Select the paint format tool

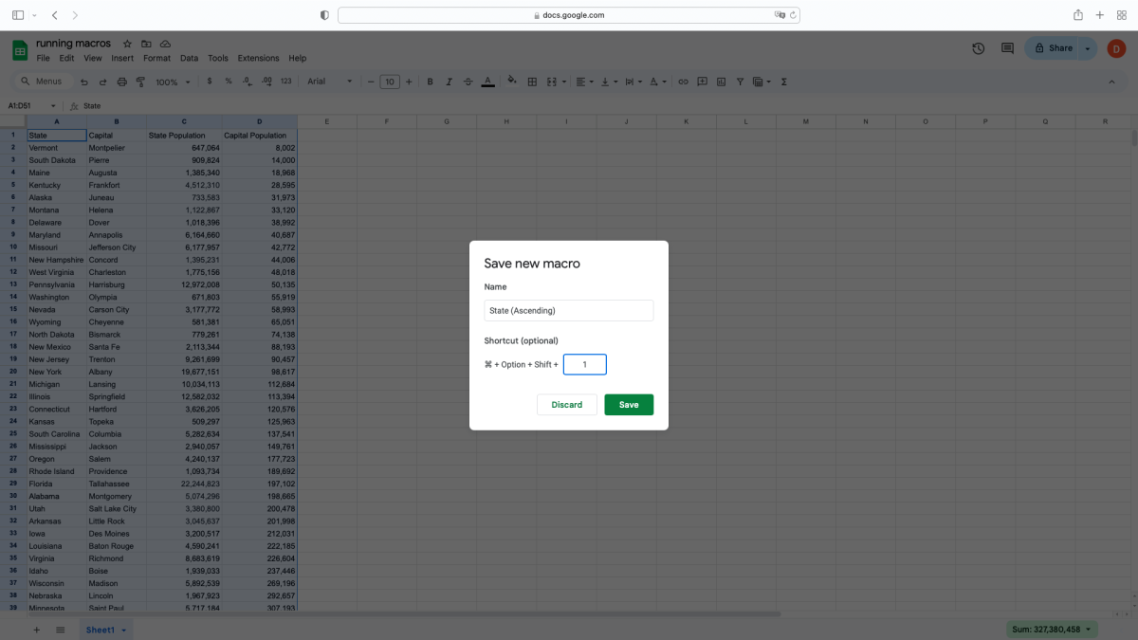pyautogui.click(x=140, y=82)
